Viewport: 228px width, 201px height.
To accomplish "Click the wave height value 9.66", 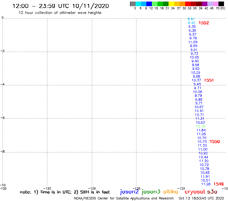I will click(x=194, y=46).
